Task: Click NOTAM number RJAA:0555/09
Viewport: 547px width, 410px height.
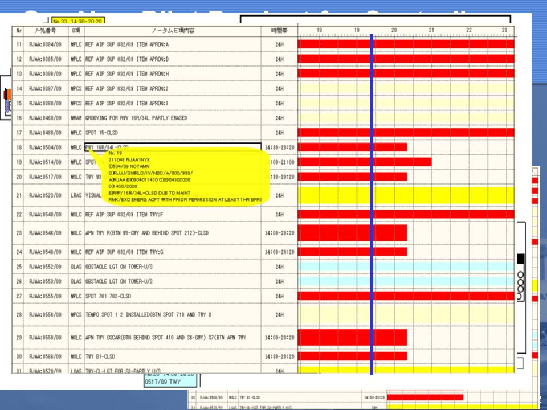Action: coord(46,296)
